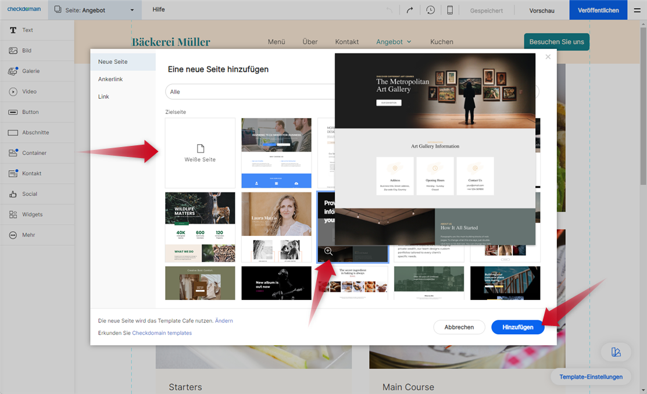Select the Text widget icon in sidebar

pos(13,30)
